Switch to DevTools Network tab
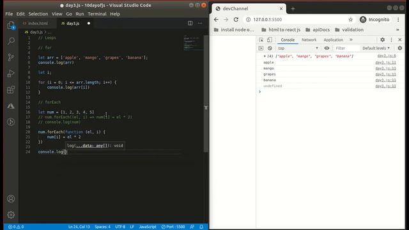This screenshot has width=409, height=230. 309,40
